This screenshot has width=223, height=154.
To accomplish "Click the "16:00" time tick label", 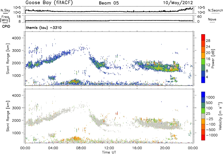I will click(x=137, y=148).
